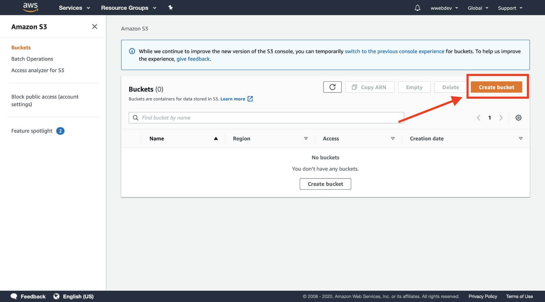Expand the Resource Groups menu
This screenshot has height=302, width=545.
coord(128,8)
